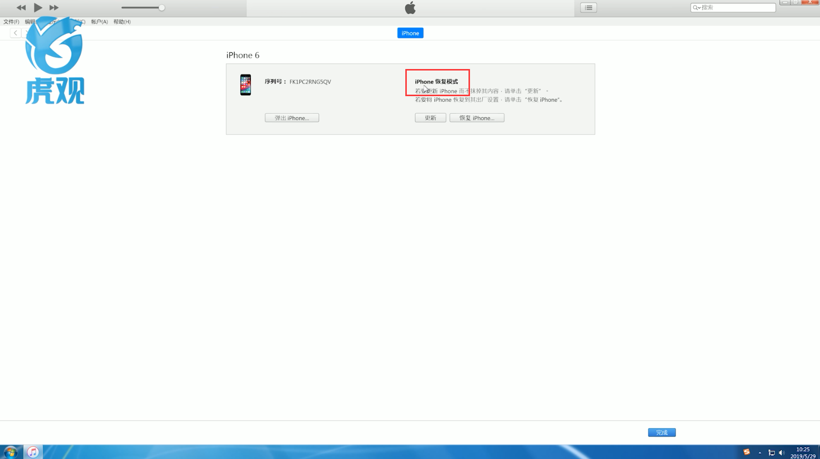Go back with the left chevron
Viewport: 820px width, 459px height.
pyautogui.click(x=16, y=33)
